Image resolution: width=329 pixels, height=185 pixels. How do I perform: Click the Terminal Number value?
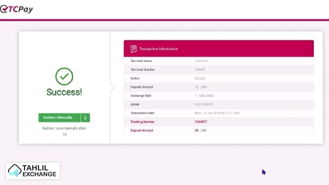201,69
